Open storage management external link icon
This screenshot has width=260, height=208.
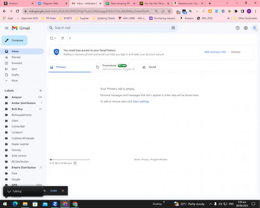click(75, 163)
